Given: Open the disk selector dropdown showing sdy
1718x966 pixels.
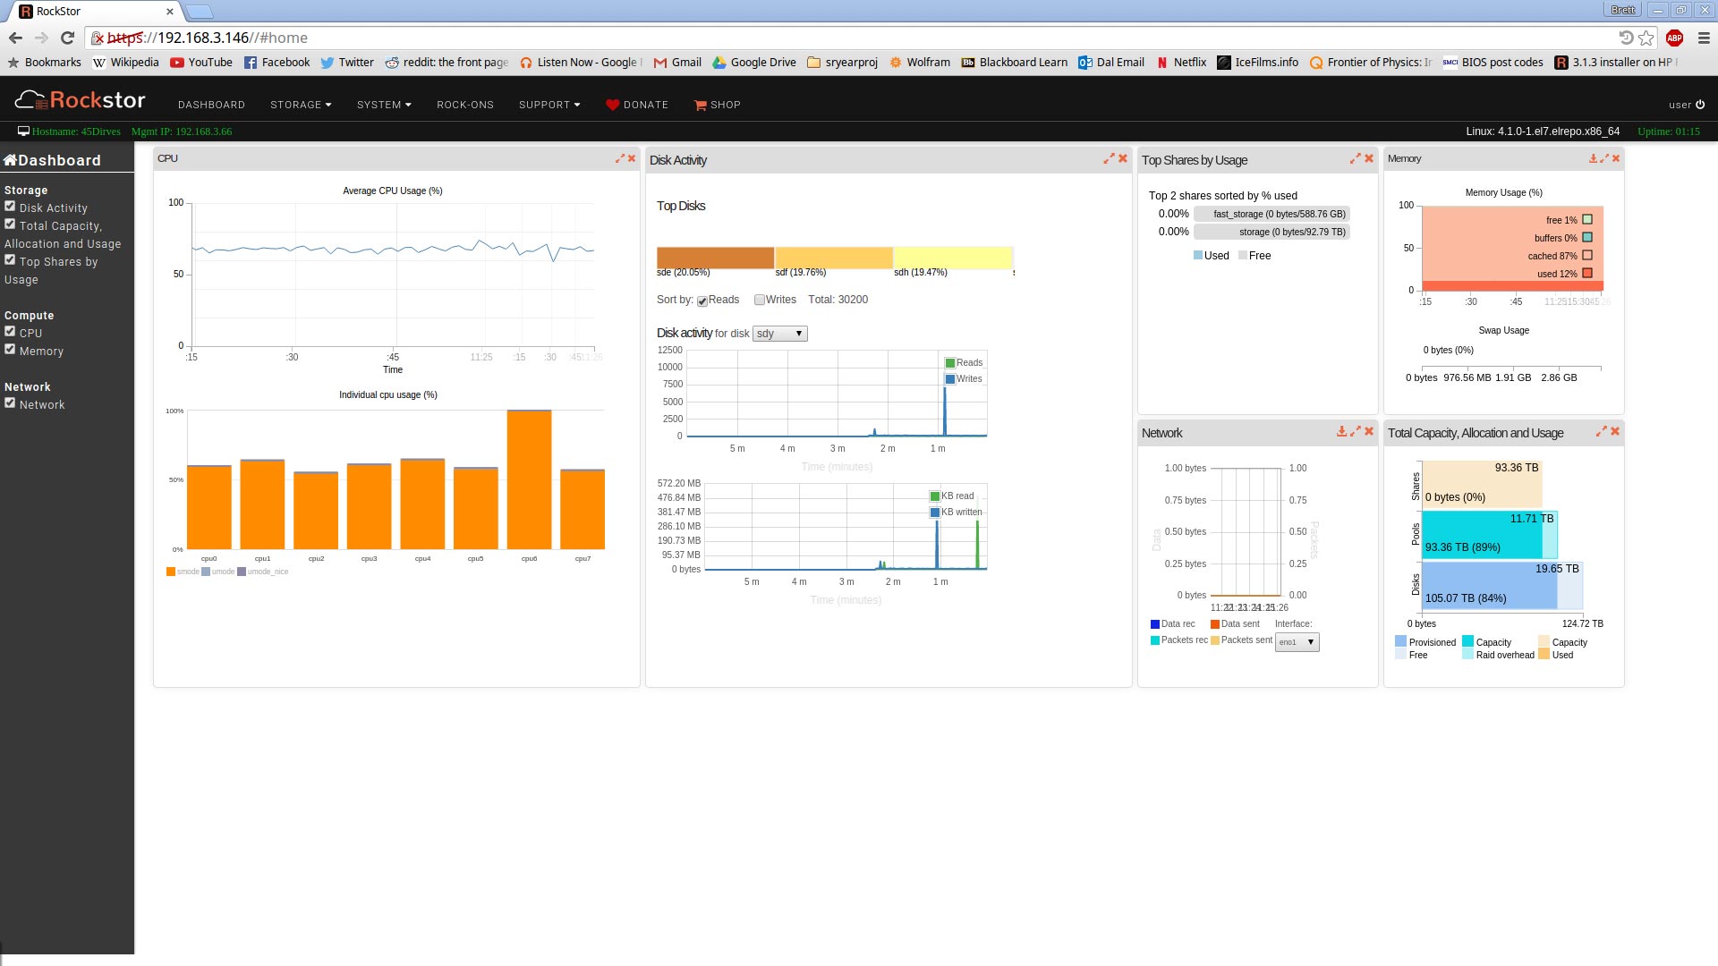Looking at the screenshot, I should click(x=779, y=334).
